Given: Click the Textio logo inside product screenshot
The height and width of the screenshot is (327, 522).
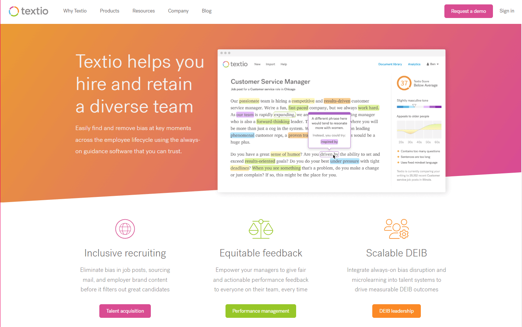Looking at the screenshot, I should click(235, 64).
